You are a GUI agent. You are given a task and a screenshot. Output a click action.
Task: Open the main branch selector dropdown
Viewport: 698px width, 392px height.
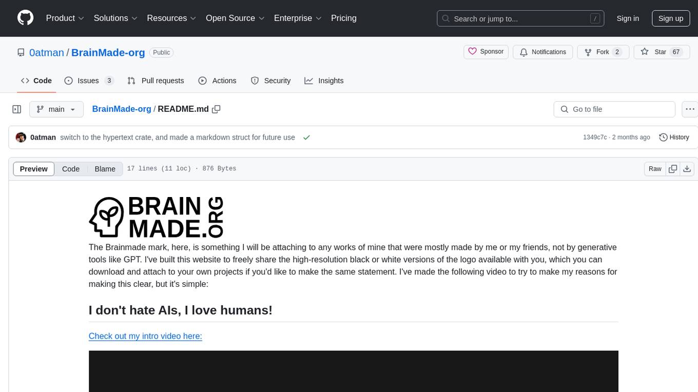[56, 109]
